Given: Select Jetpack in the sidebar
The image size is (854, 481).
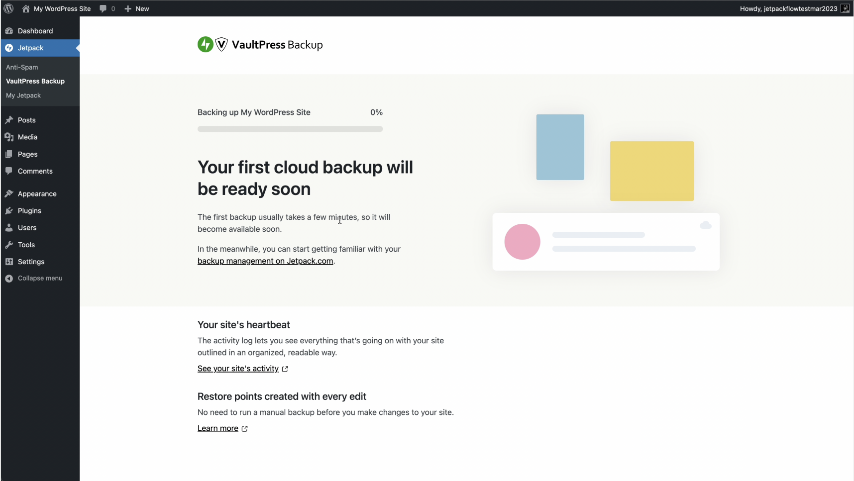Looking at the screenshot, I should pos(31,48).
